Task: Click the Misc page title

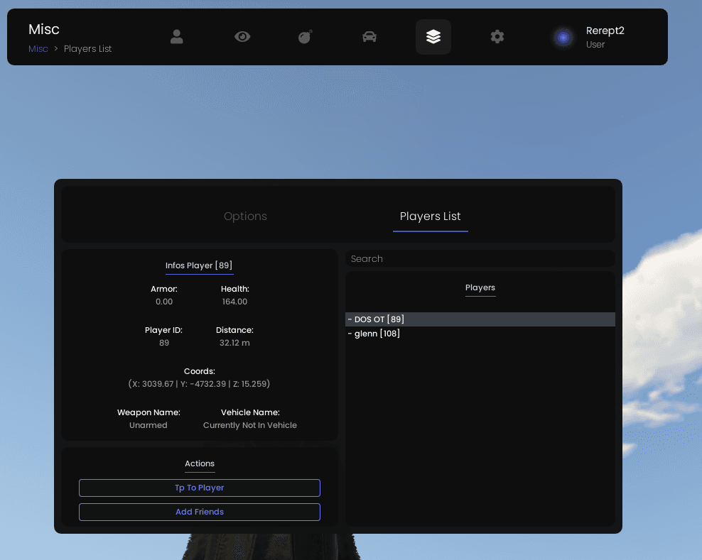Action: coord(44,30)
